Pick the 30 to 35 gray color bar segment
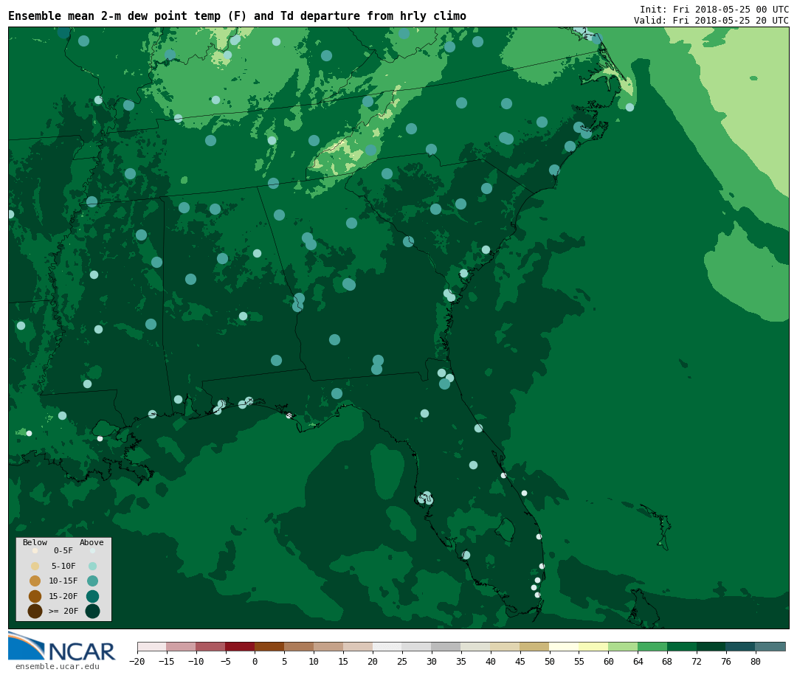Image resolution: width=797 pixels, height=675 pixels. [x=446, y=646]
